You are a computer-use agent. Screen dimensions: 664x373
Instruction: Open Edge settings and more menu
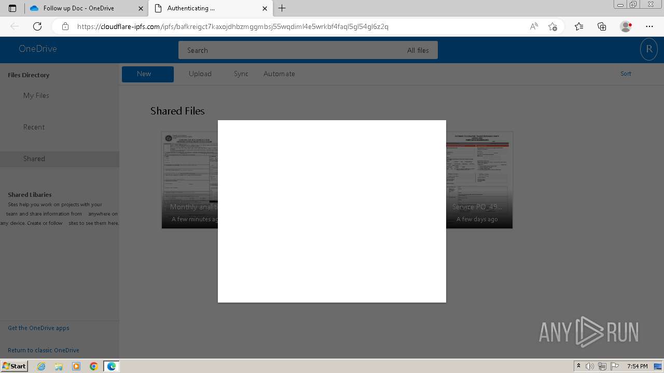(x=649, y=26)
